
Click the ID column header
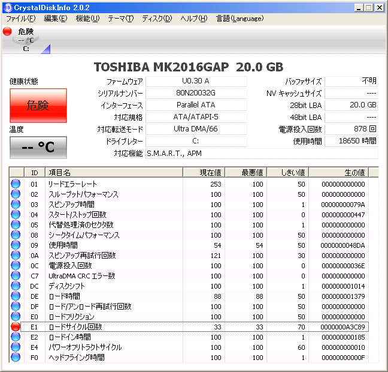[x=35, y=172]
